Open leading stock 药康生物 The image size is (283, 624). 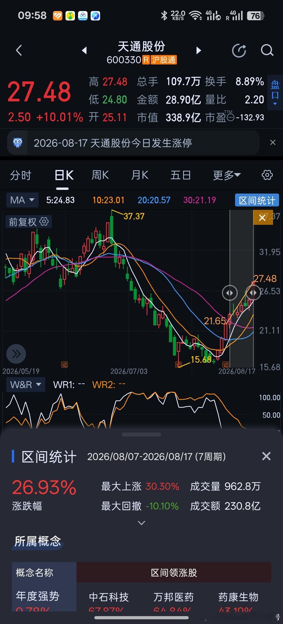[238, 597]
